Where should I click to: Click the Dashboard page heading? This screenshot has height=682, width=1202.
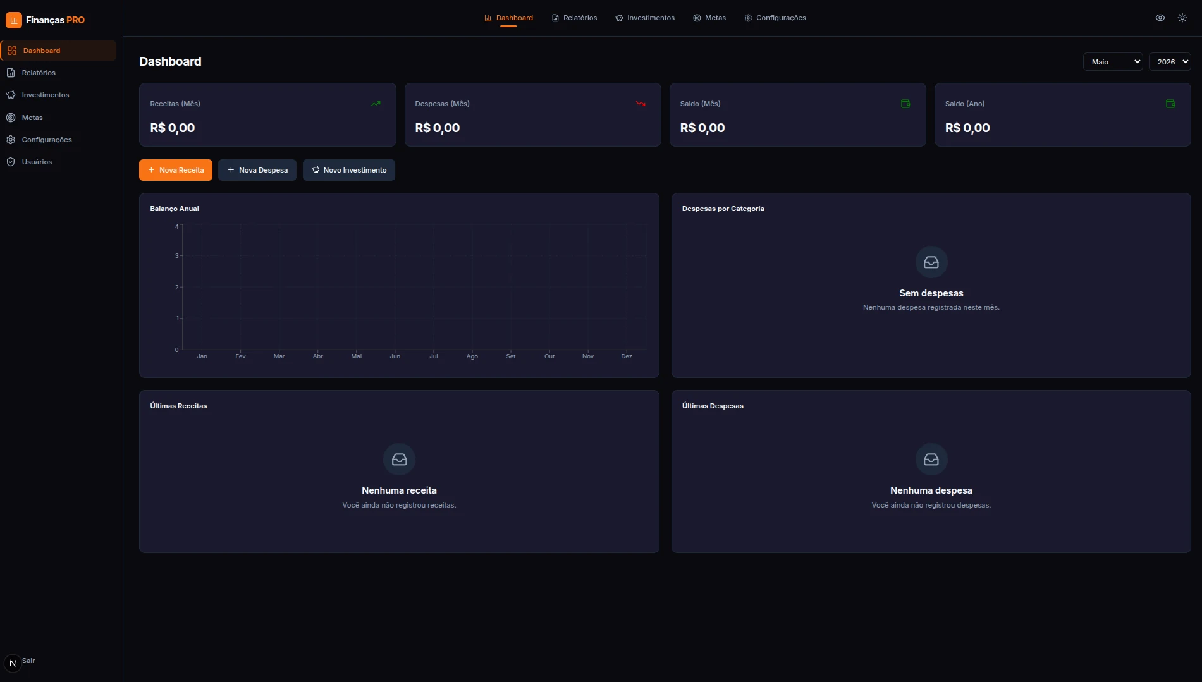[170, 61]
